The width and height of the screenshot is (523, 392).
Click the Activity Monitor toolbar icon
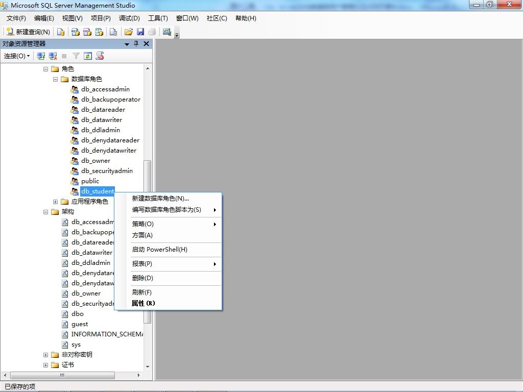(167, 32)
